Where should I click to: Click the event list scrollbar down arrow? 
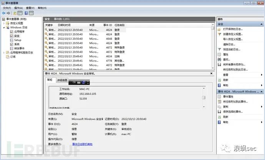point(213,68)
